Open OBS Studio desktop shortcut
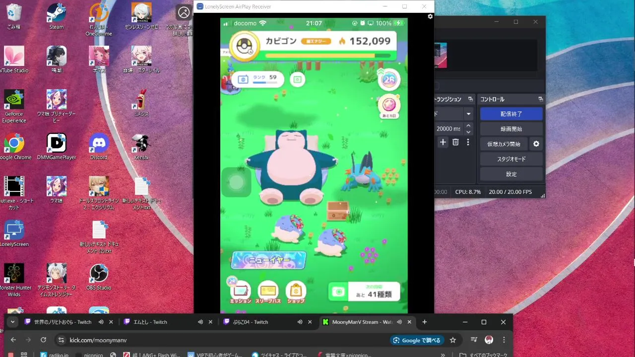This screenshot has width=635, height=357. (99, 277)
